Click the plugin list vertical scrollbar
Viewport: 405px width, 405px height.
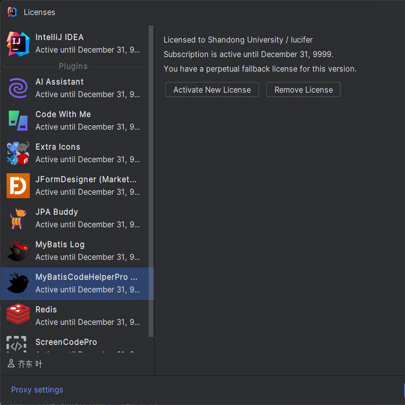click(151, 181)
